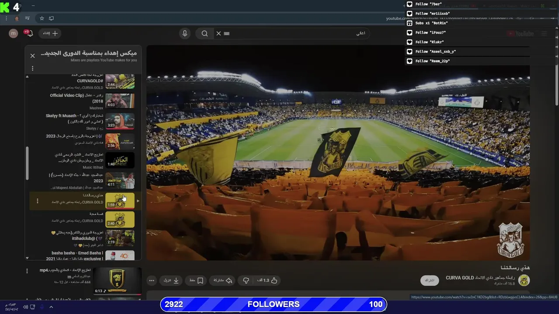This screenshot has height=314, width=559.
Task: Play the CURVAGOLD# video thumbnail 2:44
Action: pyautogui.click(x=120, y=81)
